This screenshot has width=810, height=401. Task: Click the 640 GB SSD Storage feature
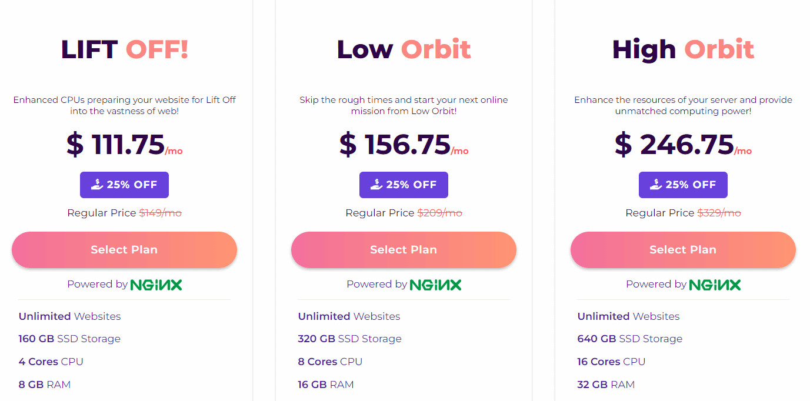click(x=630, y=339)
